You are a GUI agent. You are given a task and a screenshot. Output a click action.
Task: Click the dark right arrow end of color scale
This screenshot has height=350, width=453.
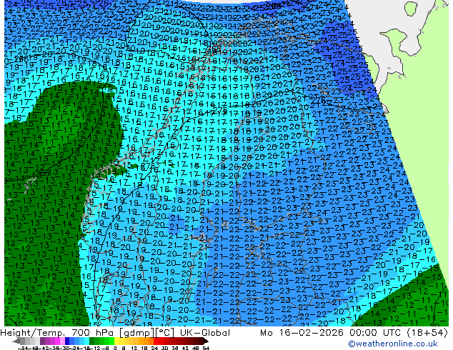tap(205, 341)
